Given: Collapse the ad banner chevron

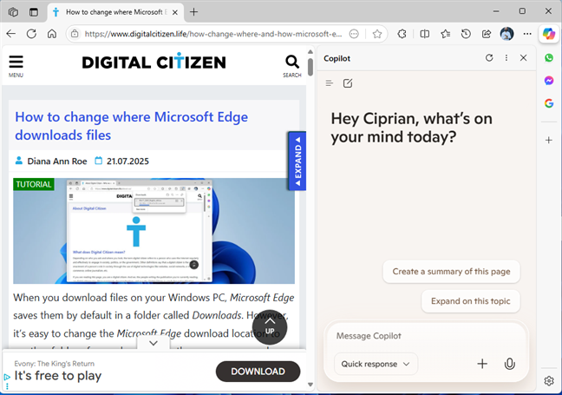Looking at the screenshot, I should [x=154, y=343].
